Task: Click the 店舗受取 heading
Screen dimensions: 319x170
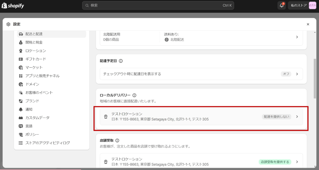Action: point(107,140)
